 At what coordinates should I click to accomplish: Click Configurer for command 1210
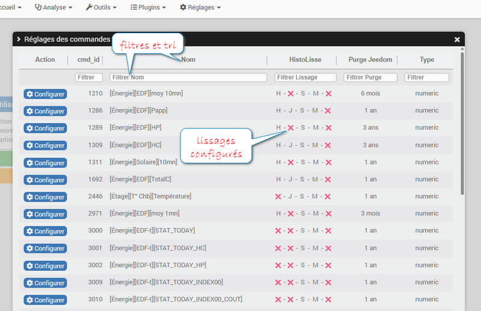46,94
